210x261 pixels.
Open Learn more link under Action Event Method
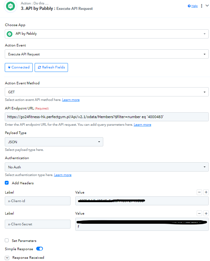[x=71, y=100]
